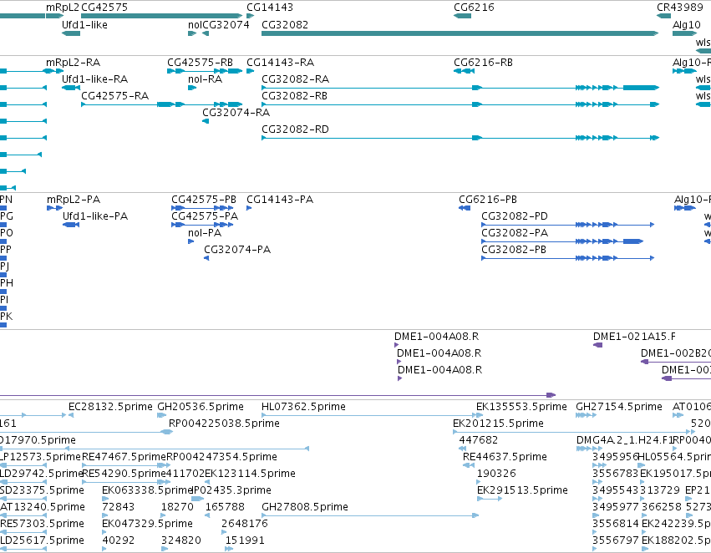Select the 165788 feature label
The width and height of the screenshot is (711, 553).
(x=225, y=507)
